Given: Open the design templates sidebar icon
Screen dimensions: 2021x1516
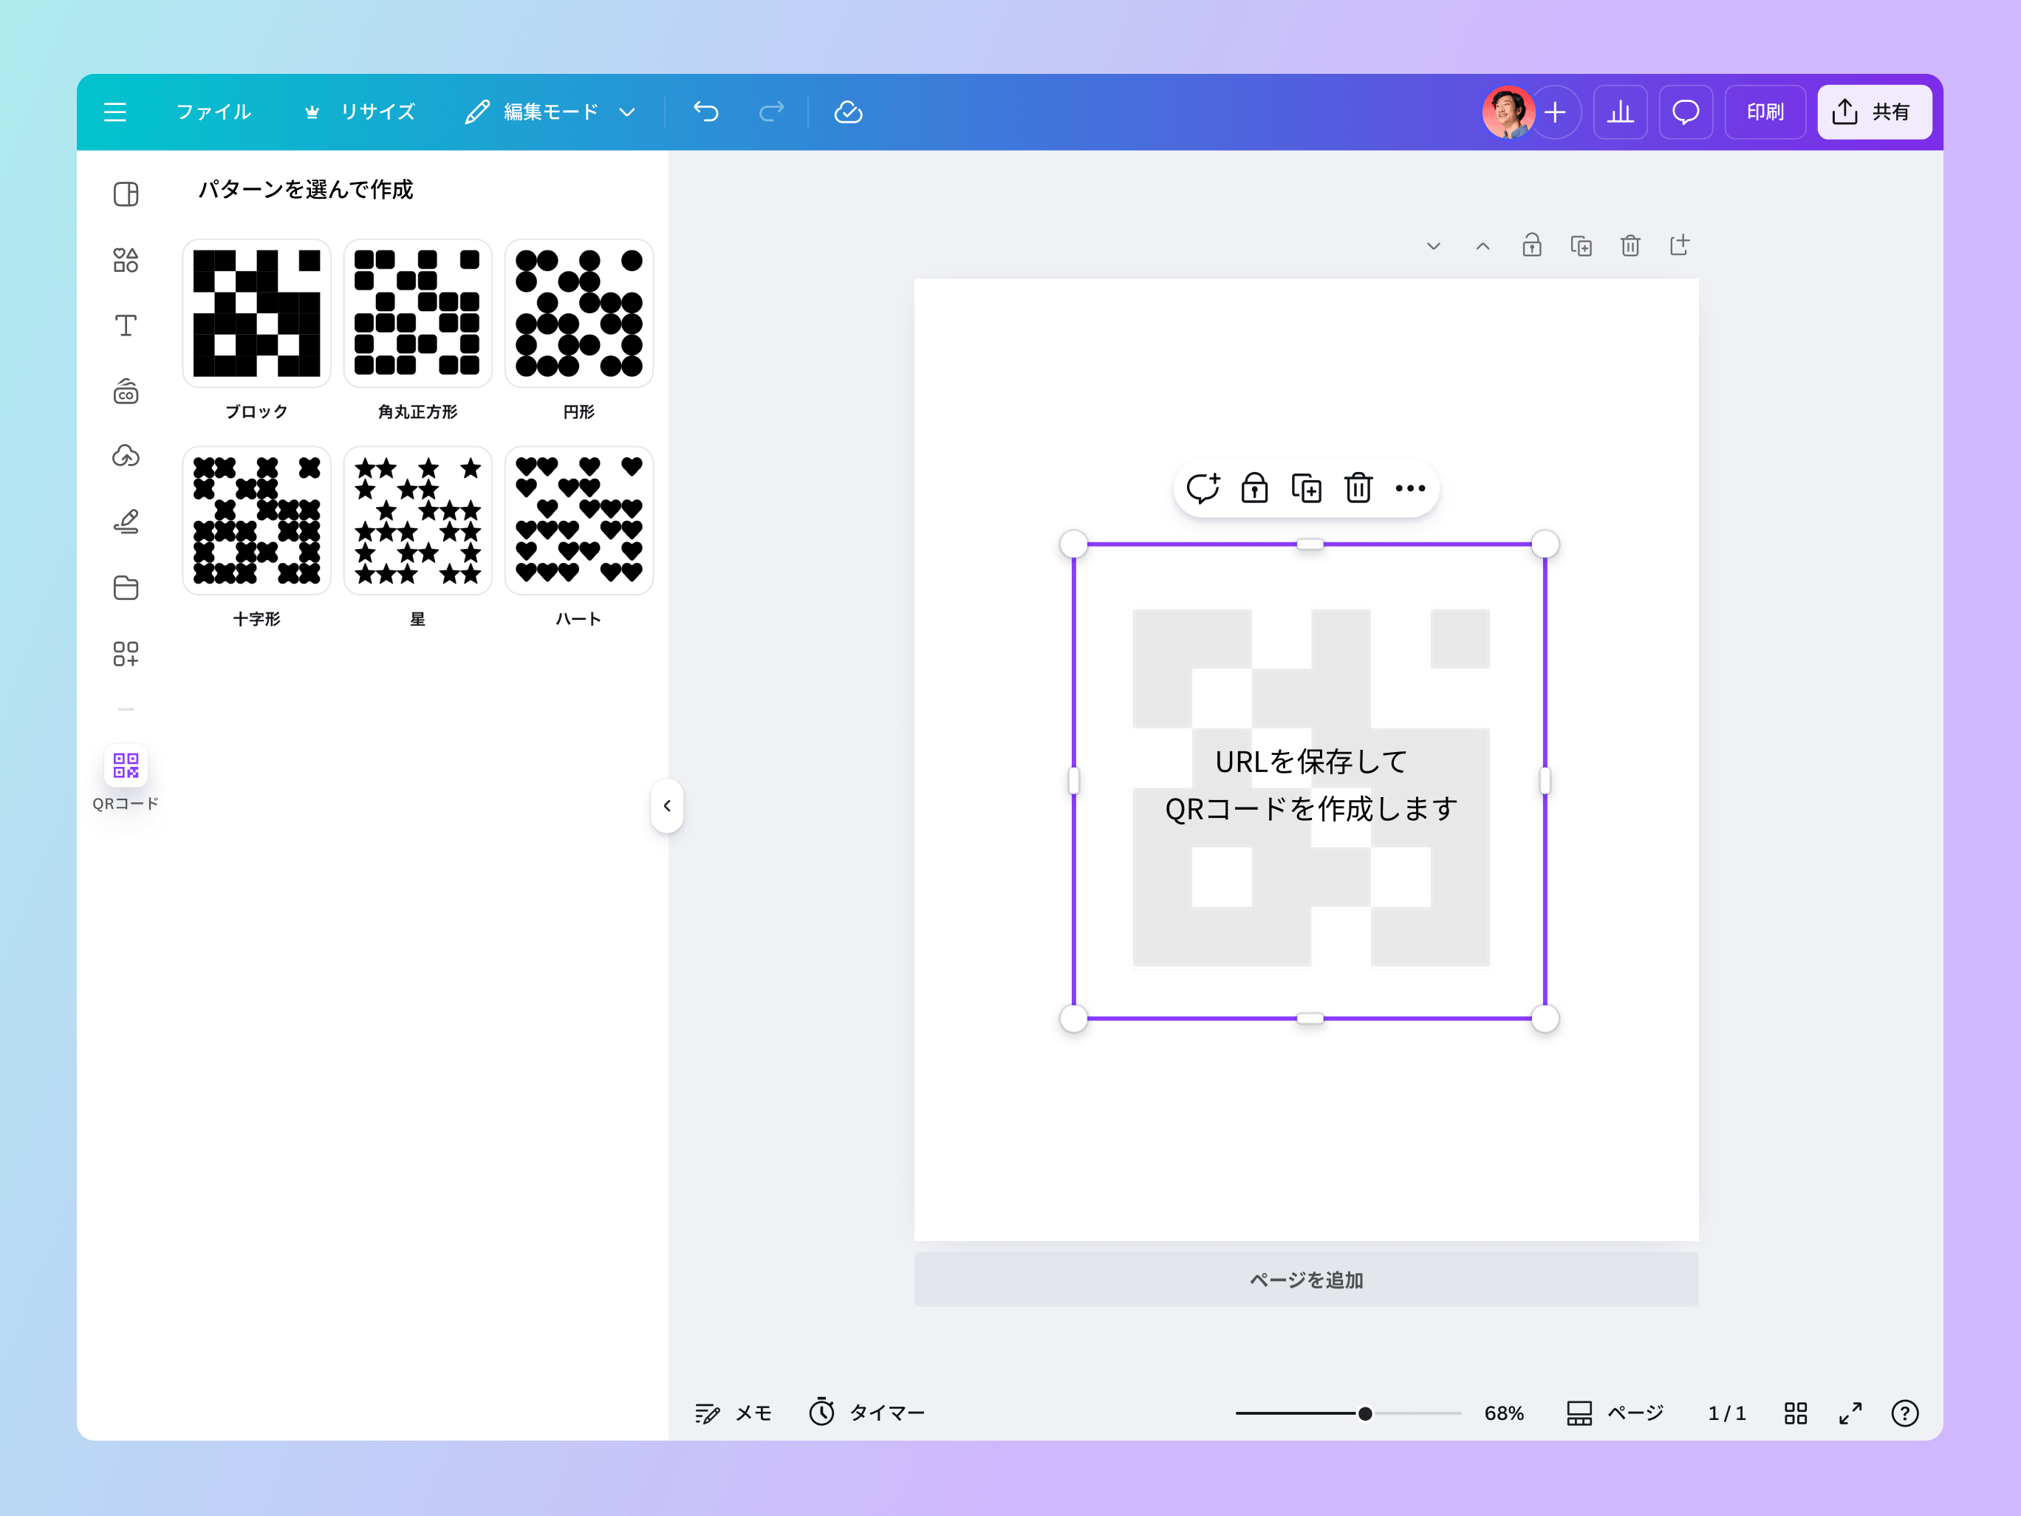Looking at the screenshot, I should click(x=126, y=194).
